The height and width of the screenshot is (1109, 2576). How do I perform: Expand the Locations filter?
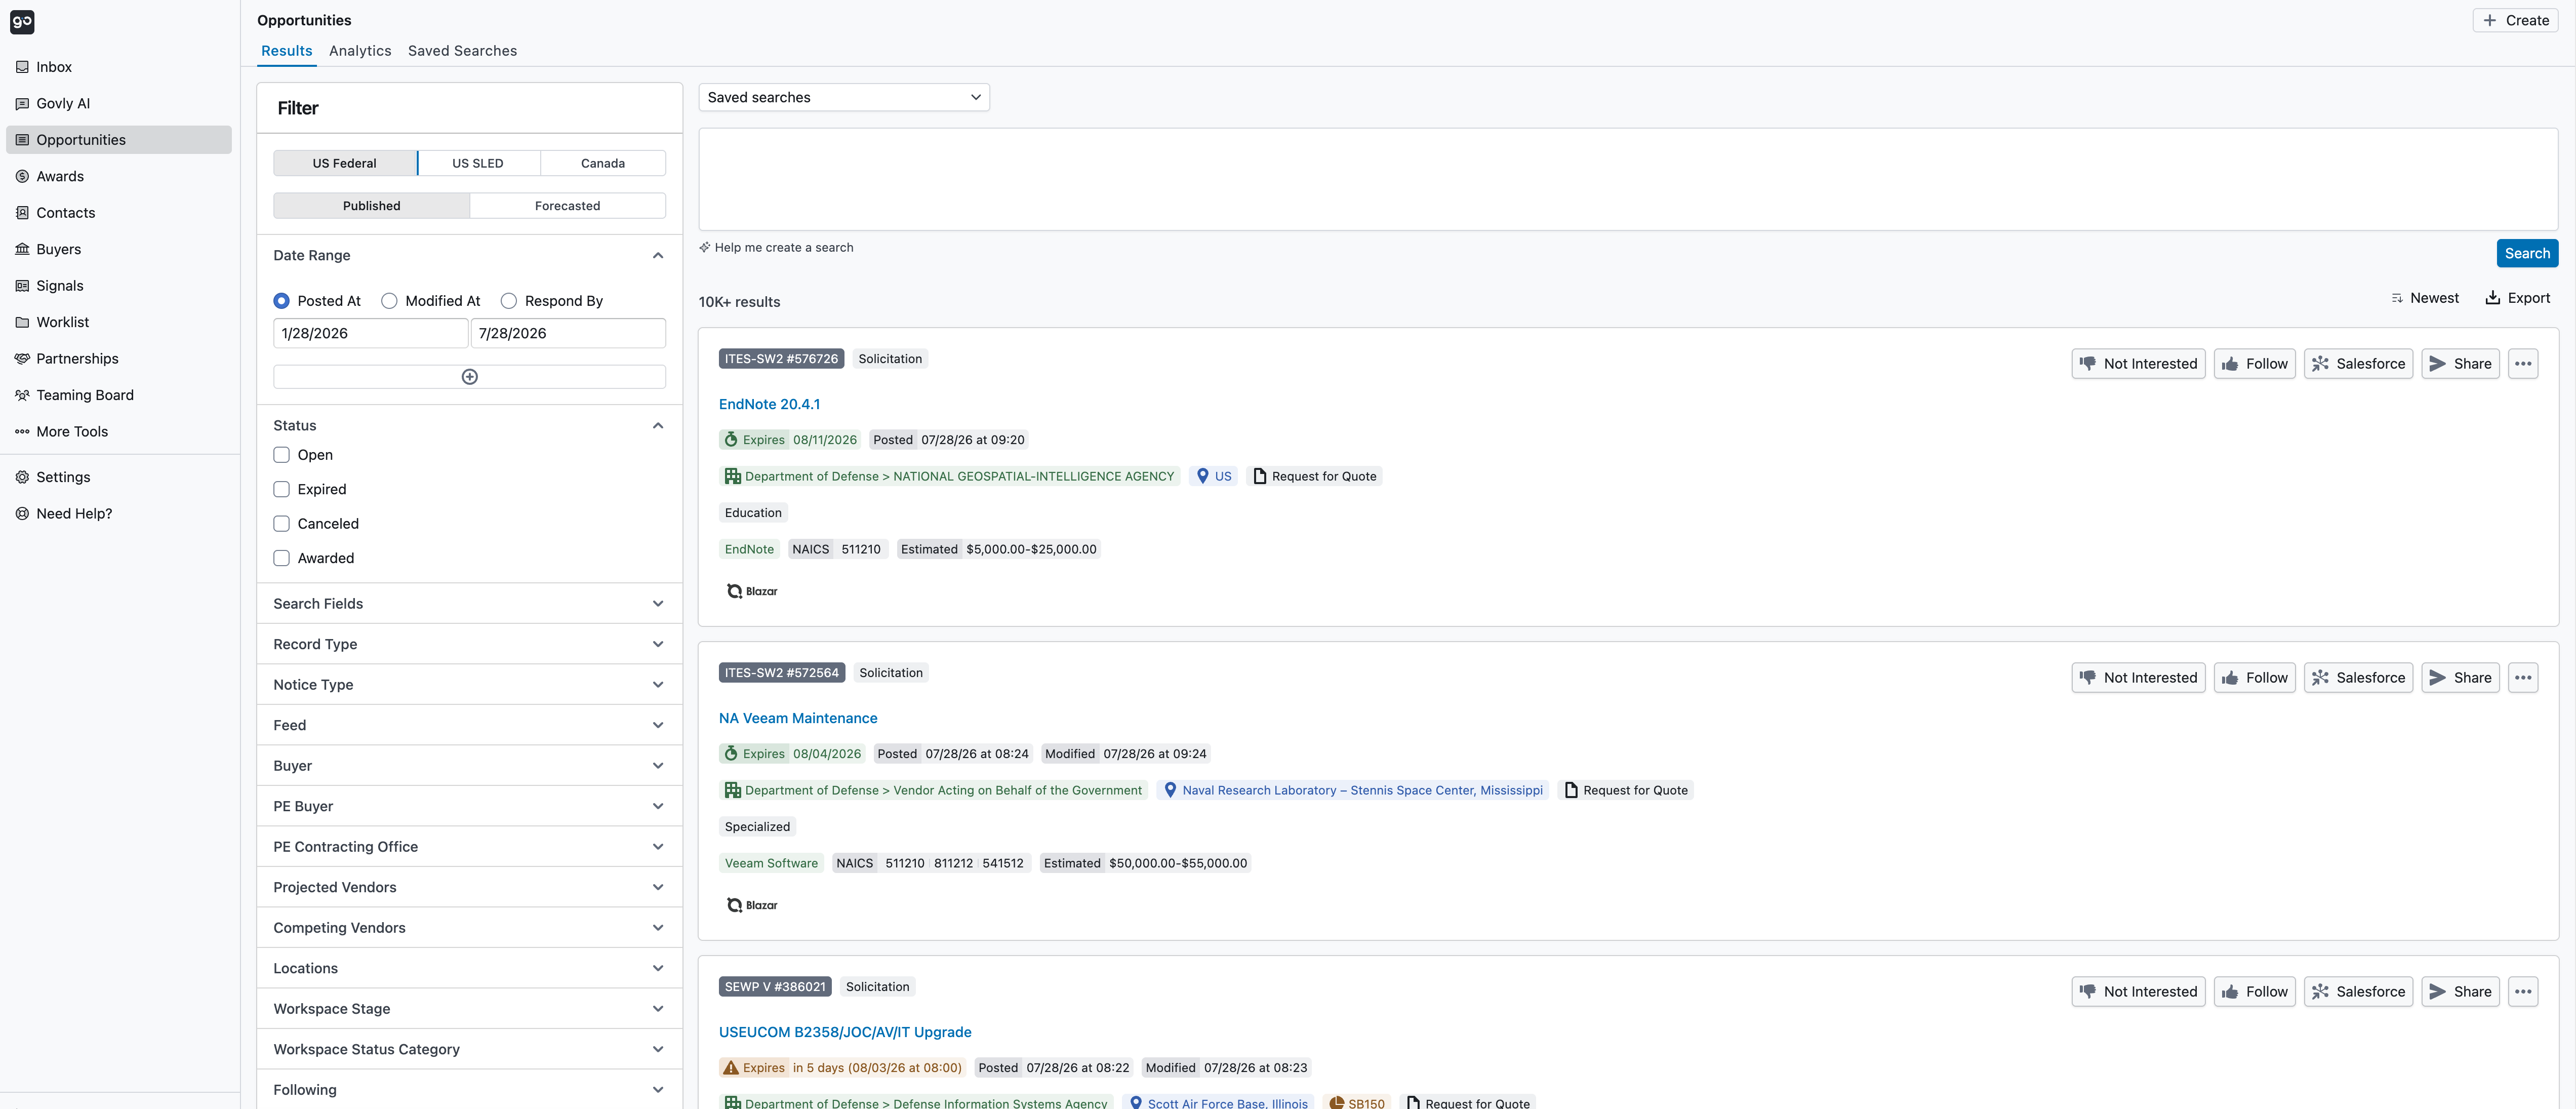click(x=469, y=968)
